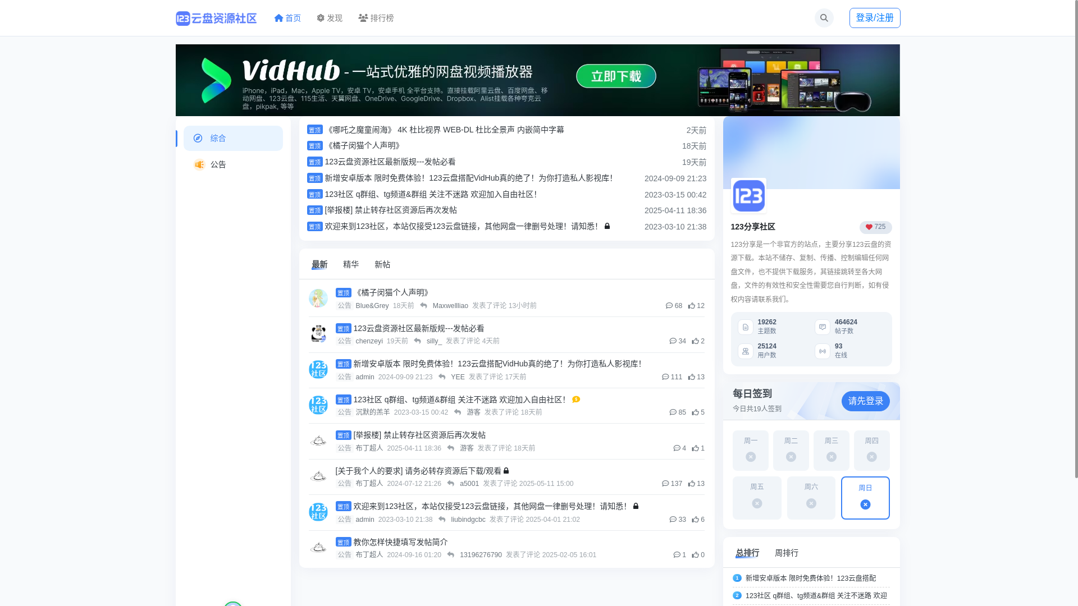The height and width of the screenshot is (606, 1078).
Task: Click chenzeyi avatar on 最新版规 post
Action: pos(318,334)
